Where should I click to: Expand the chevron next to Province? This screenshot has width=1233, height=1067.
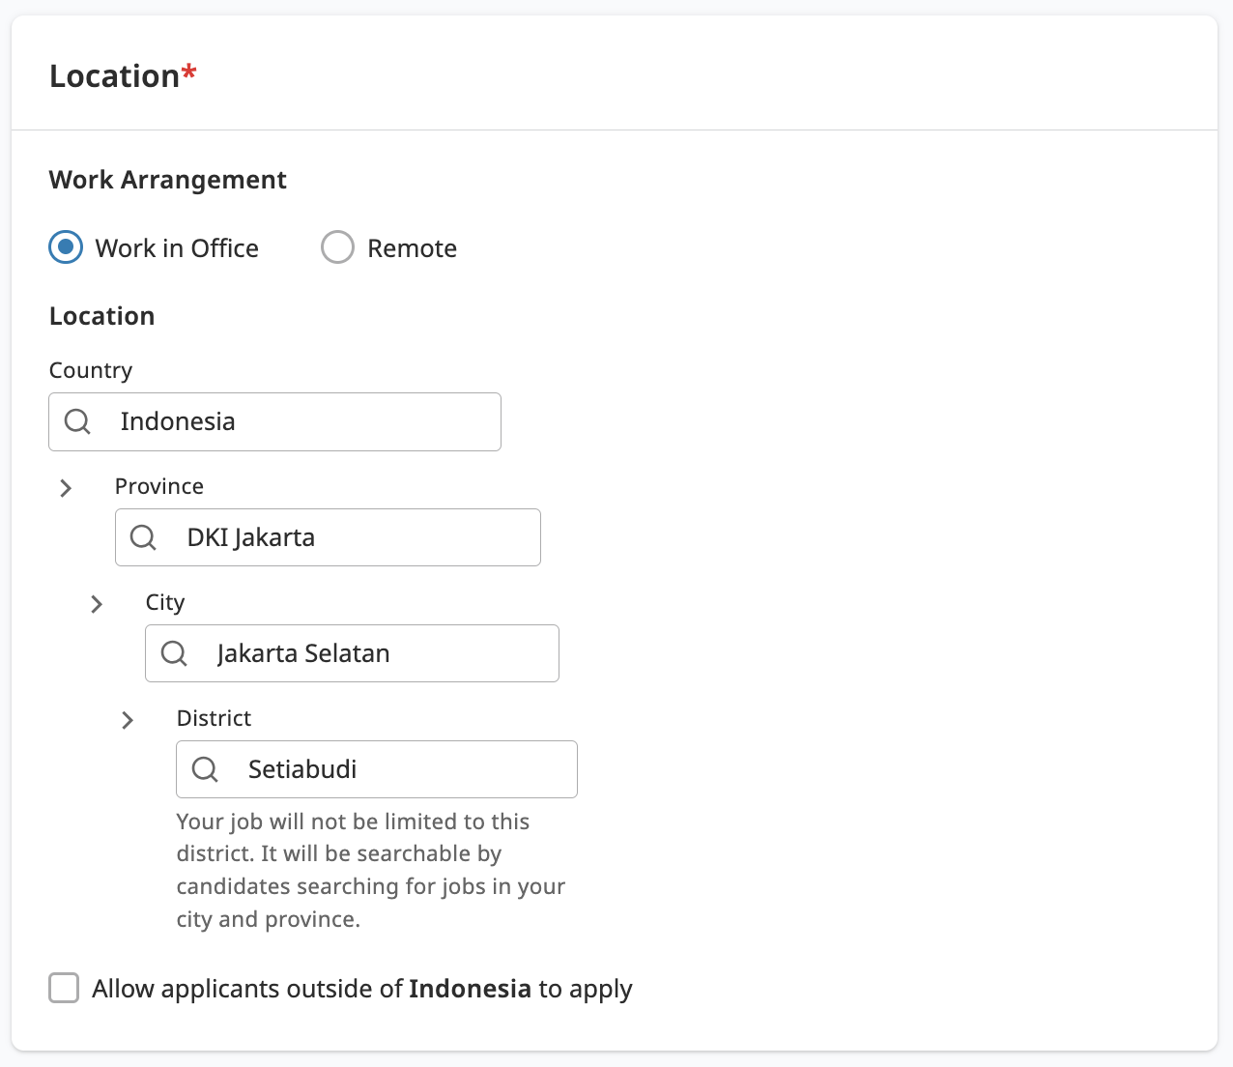coord(66,488)
